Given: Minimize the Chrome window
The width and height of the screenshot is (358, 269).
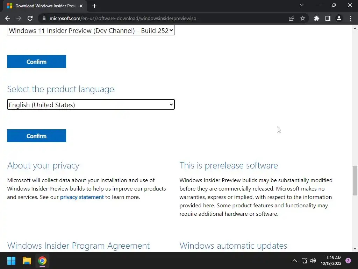Looking at the screenshot, I should (317, 5).
